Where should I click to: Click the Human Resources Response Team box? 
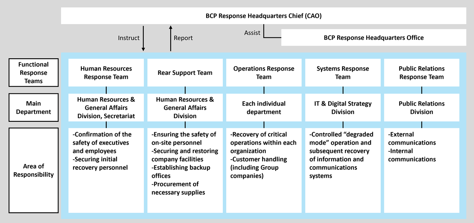point(106,72)
